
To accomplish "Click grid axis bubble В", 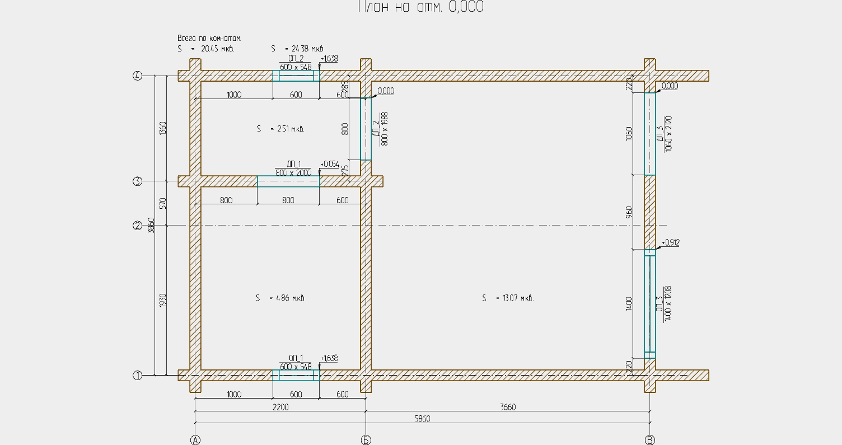I will point(650,440).
